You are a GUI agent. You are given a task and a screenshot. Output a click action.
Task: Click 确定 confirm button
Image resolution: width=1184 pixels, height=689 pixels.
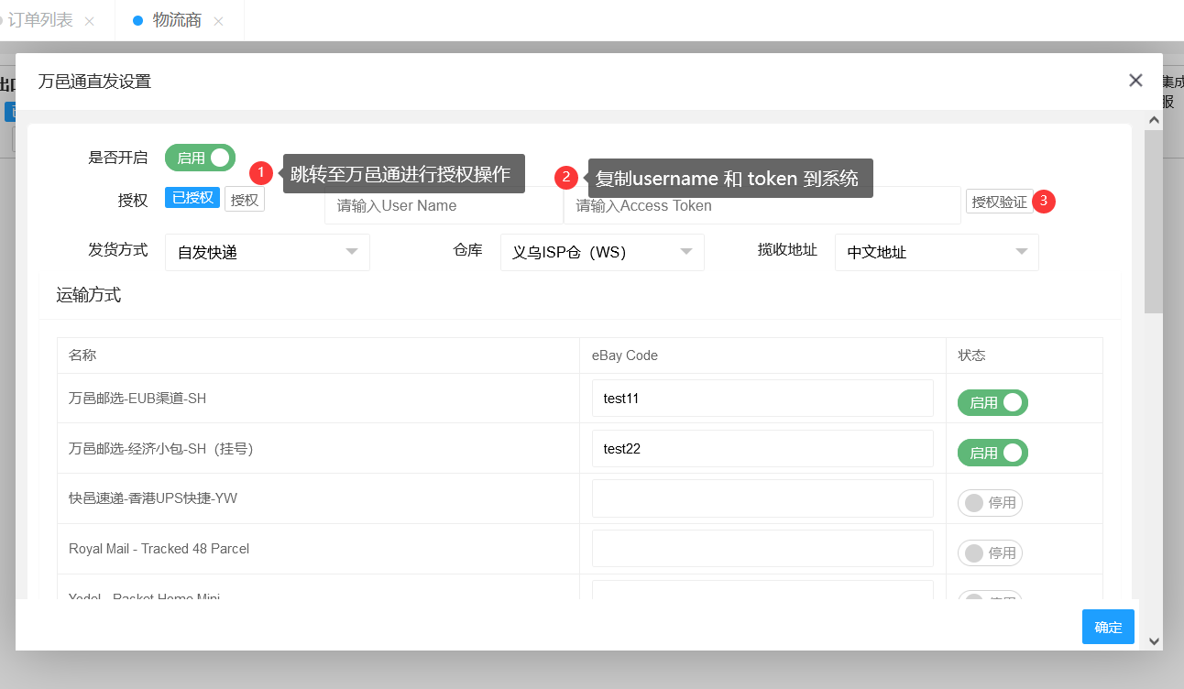pyautogui.click(x=1108, y=627)
